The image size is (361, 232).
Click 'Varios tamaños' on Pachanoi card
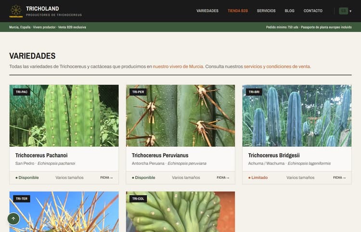(x=69, y=178)
